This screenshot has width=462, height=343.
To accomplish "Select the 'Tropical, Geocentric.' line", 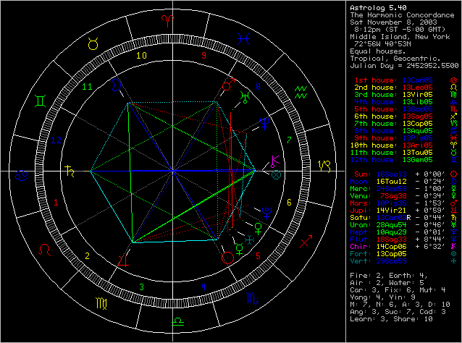I will coord(395,59).
